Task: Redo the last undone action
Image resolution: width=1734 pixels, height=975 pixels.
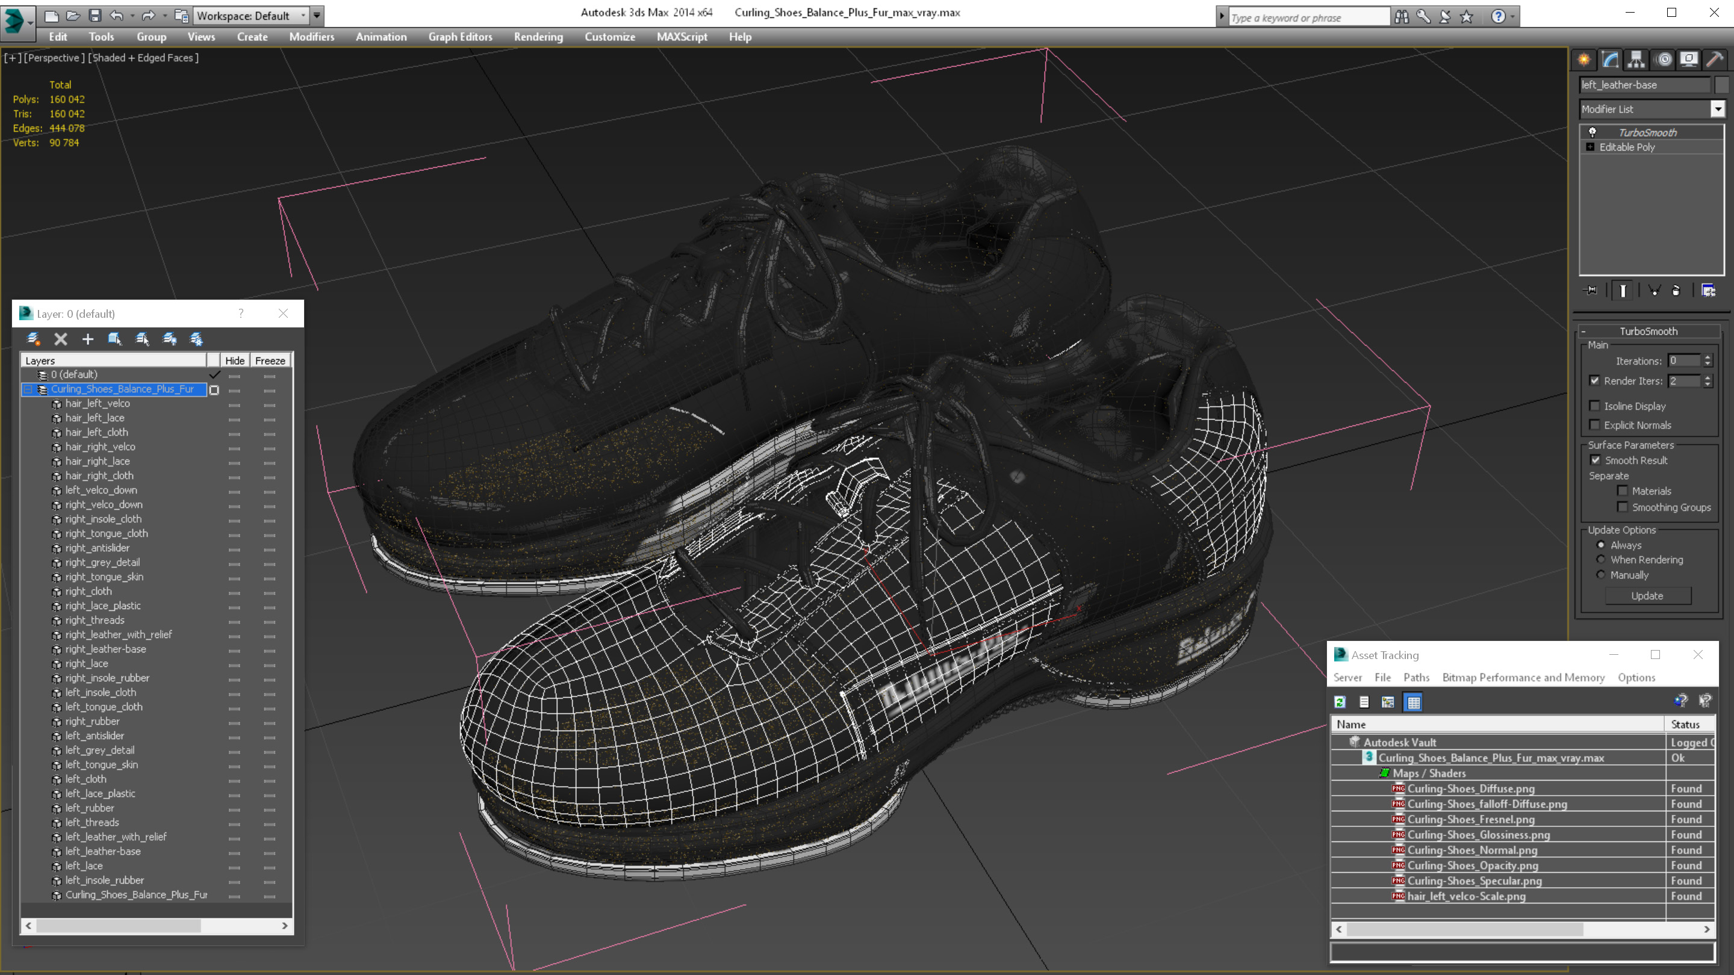Action: (x=149, y=16)
